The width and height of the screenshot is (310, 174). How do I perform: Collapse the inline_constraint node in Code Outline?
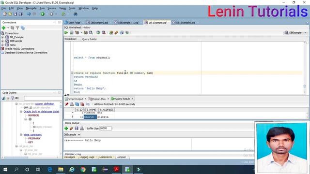tap(21, 134)
